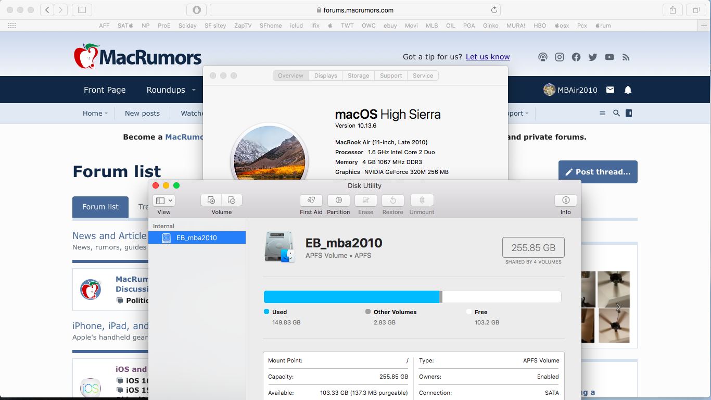Open the forum inbox envelope icon
The width and height of the screenshot is (711, 400).
click(611, 90)
